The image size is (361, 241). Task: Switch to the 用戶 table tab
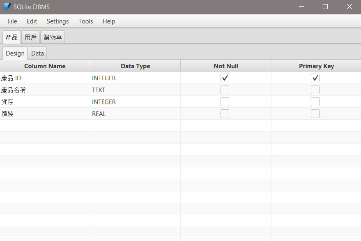pyautogui.click(x=31, y=37)
